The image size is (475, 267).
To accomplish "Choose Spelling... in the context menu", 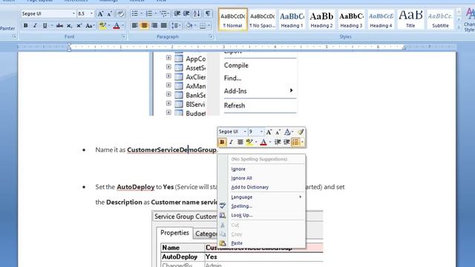I will tap(242, 206).
